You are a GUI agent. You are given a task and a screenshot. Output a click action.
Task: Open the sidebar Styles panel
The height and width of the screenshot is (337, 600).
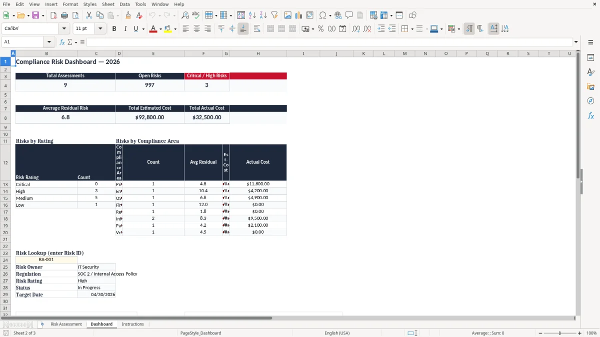click(x=591, y=72)
